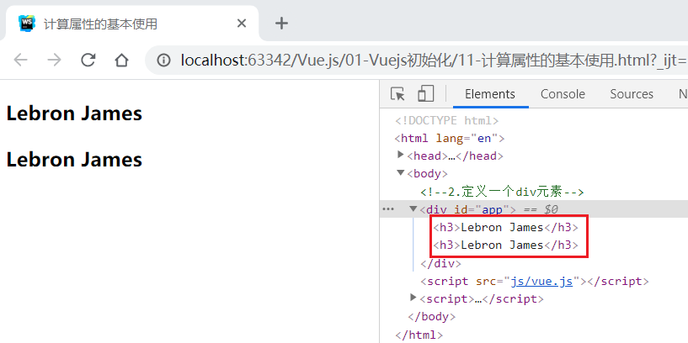Click the browser forward arrow
Image resolution: width=688 pixels, height=343 pixels.
click(x=54, y=60)
